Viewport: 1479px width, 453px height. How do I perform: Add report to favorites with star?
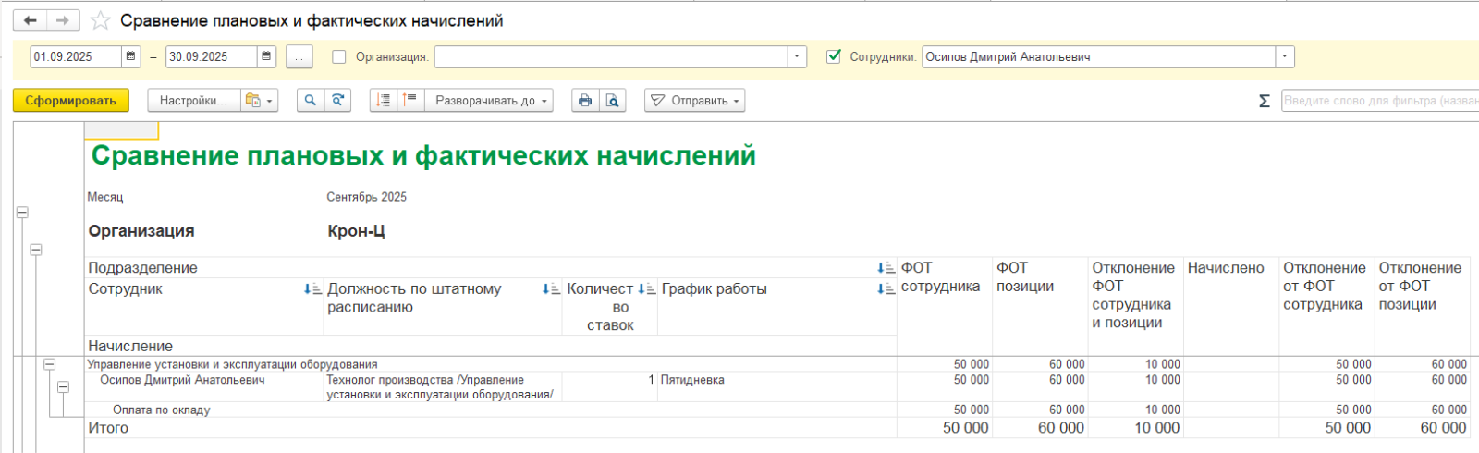pos(101,20)
